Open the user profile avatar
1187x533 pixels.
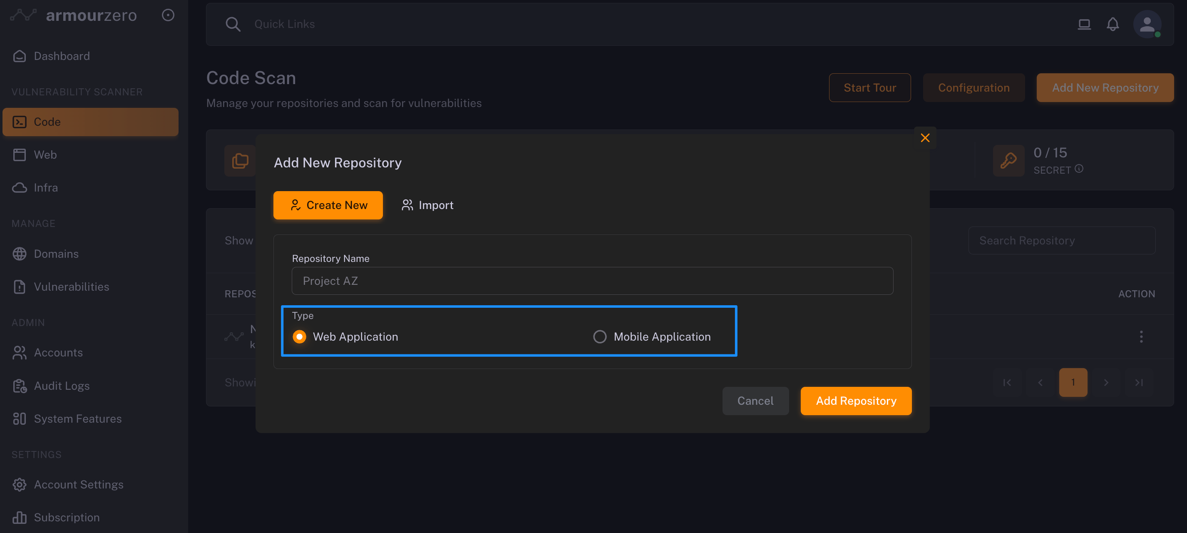1147,24
